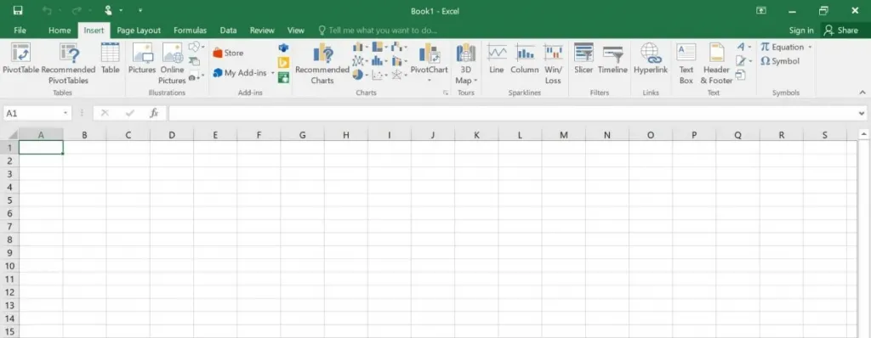This screenshot has height=338, width=871.
Task: Switch to the Review tab
Action: 262,31
